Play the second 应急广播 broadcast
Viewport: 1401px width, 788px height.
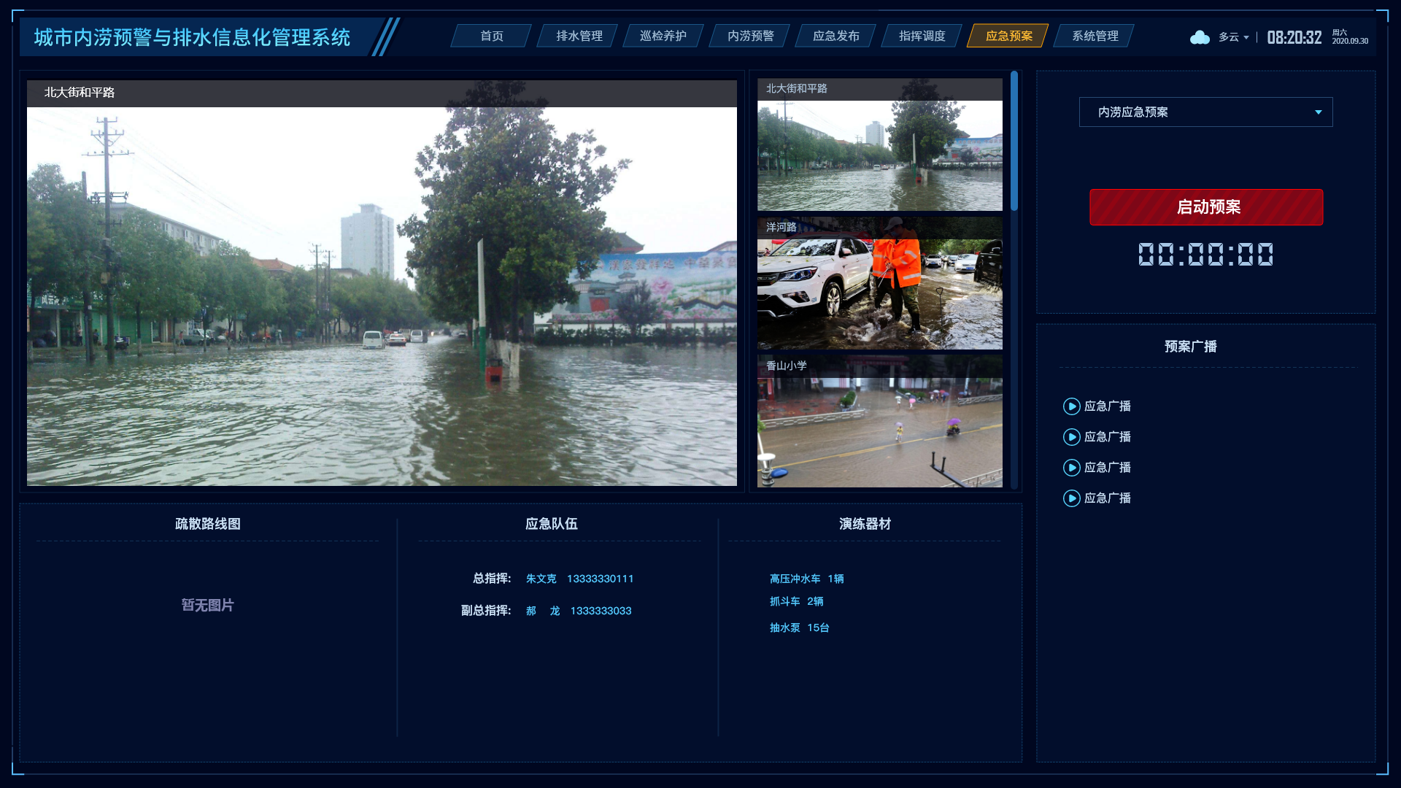coord(1071,437)
